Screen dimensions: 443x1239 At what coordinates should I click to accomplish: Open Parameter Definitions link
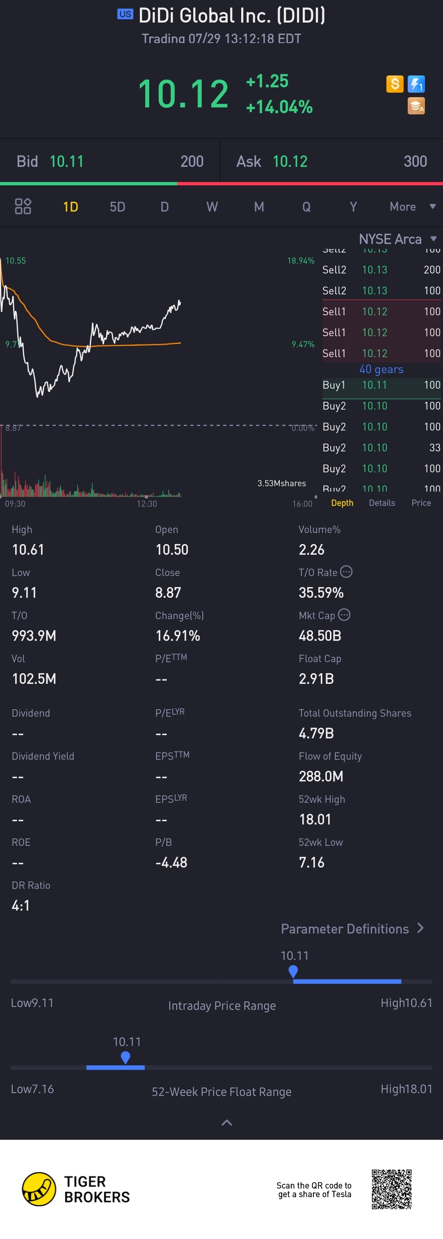tap(352, 929)
